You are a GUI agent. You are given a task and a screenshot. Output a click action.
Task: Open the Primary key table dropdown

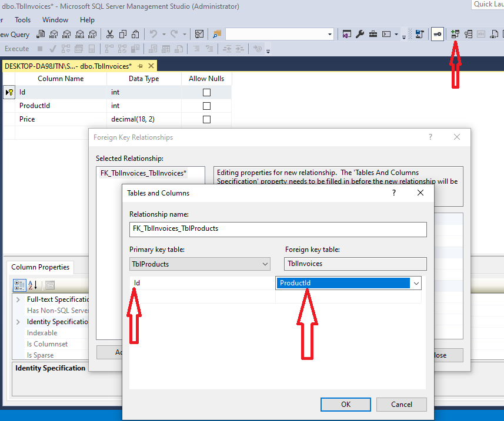click(x=265, y=264)
